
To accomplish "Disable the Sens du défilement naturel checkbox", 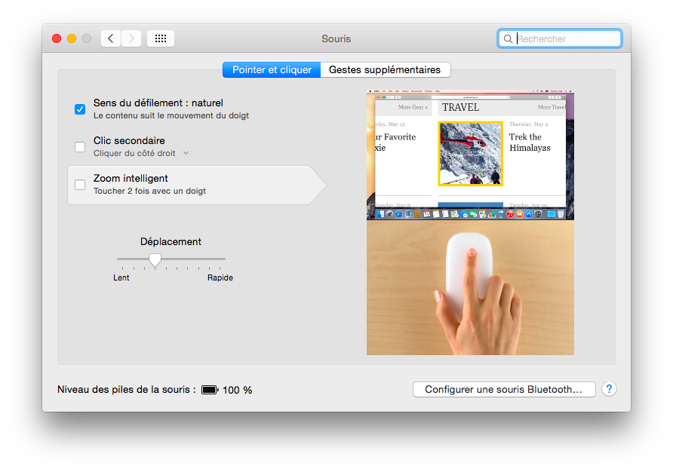I will (80, 109).
